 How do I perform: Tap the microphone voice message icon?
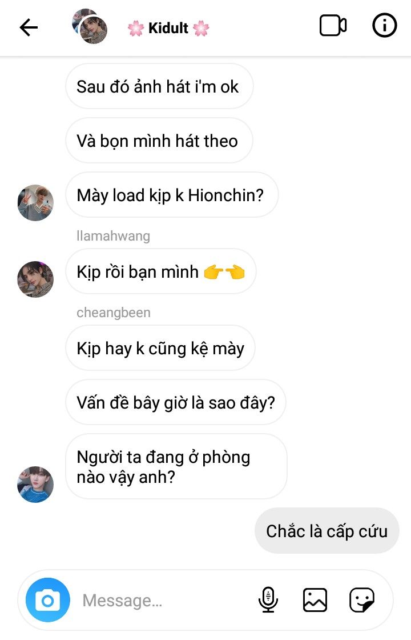click(268, 600)
